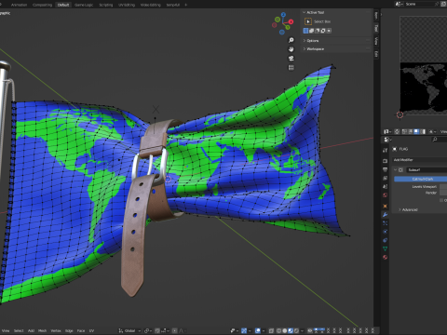This screenshot has width=447, height=335.
Task: Click the Select Box tool icon
Action: point(308,21)
